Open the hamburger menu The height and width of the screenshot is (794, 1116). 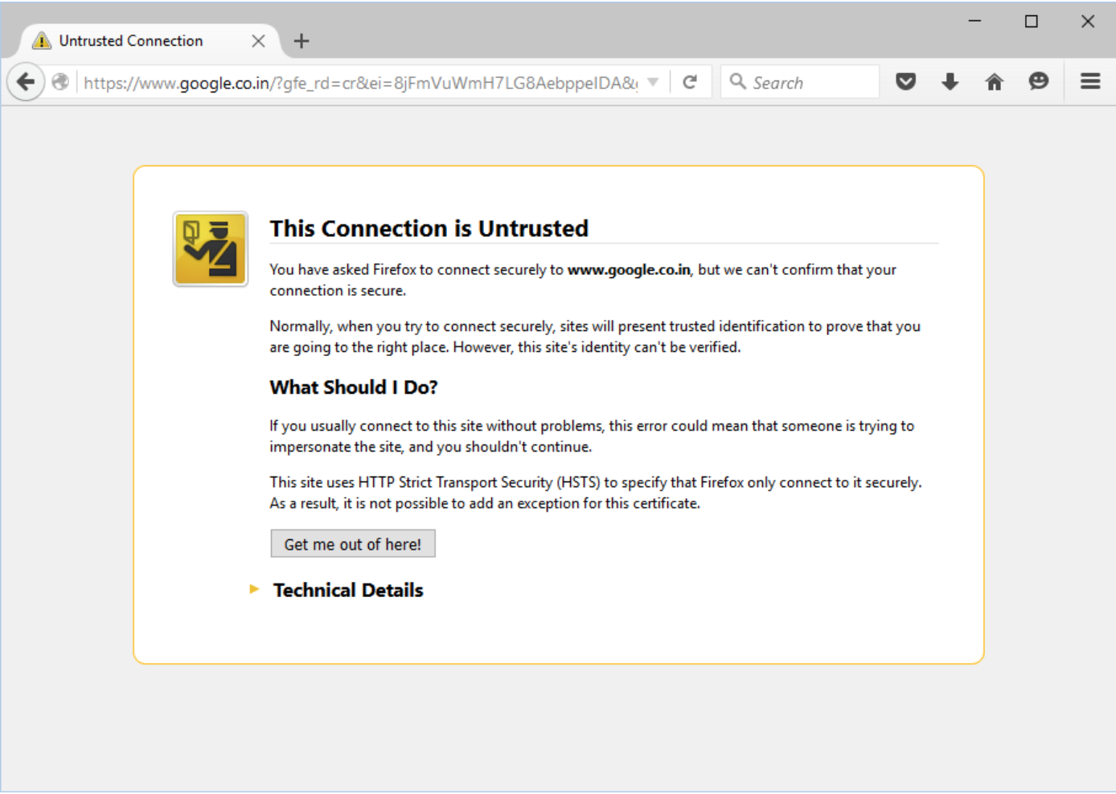(x=1090, y=82)
